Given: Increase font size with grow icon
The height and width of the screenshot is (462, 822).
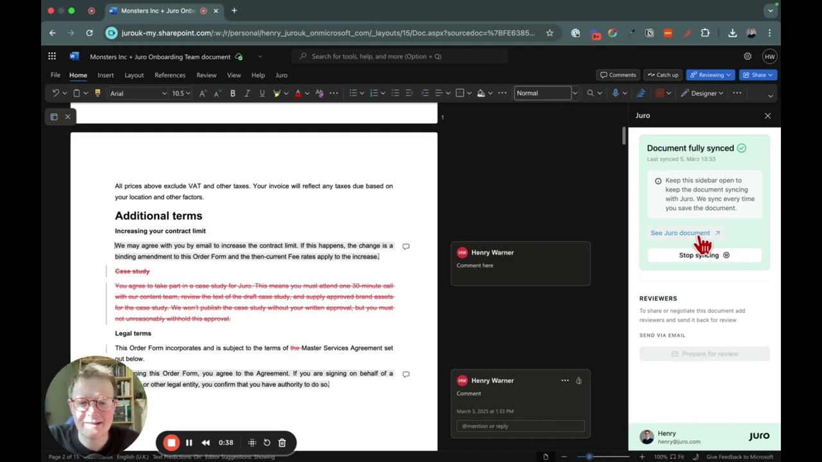Looking at the screenshot, I should tap(202, 93).
